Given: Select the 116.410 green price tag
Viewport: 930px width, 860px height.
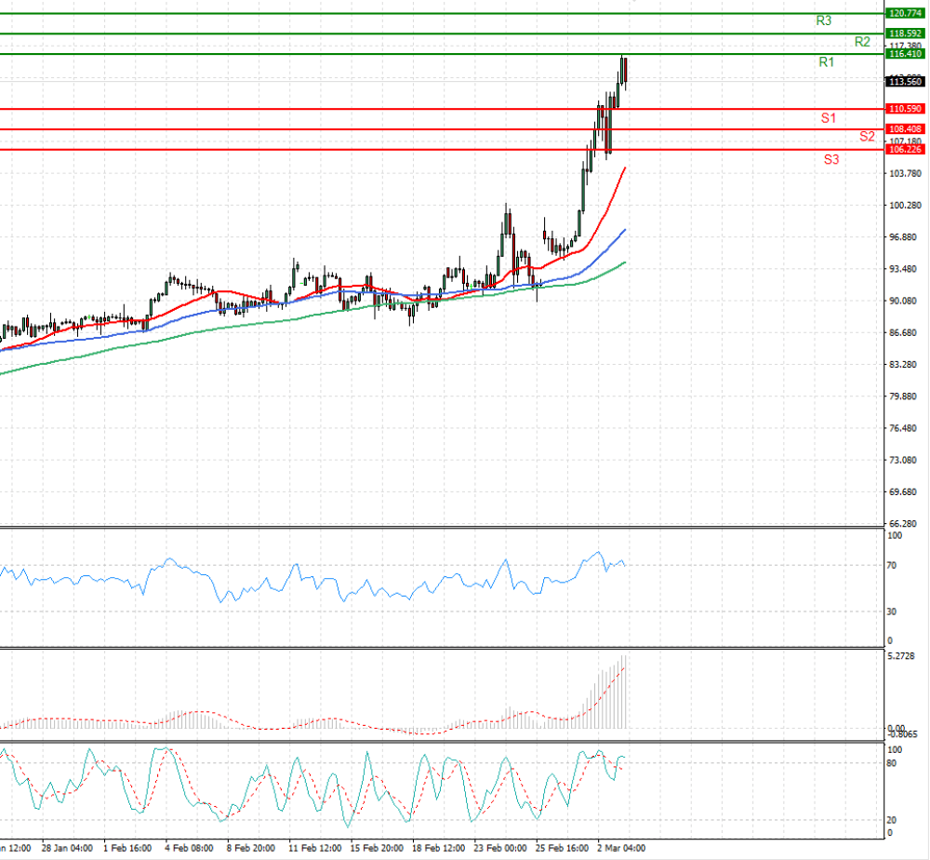Looking at the screenshot, I should [x=905, y=53].
